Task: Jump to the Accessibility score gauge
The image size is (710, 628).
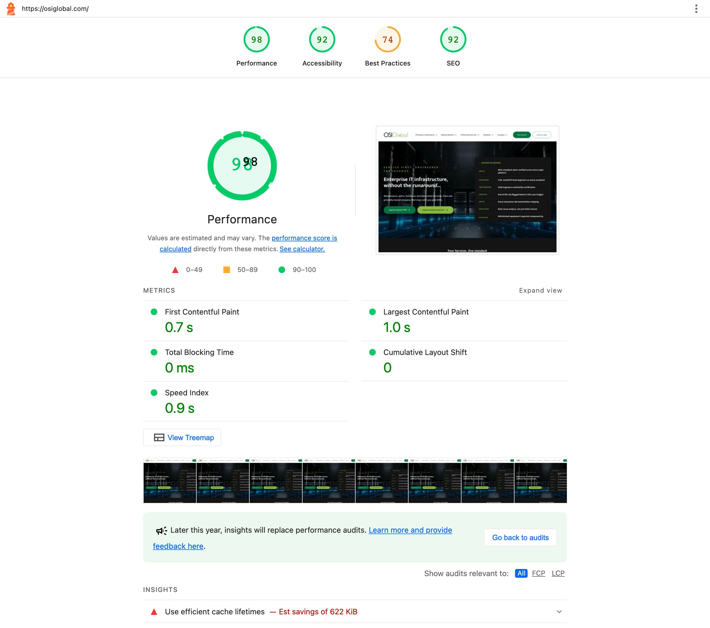Action: [x=322, y=46]
